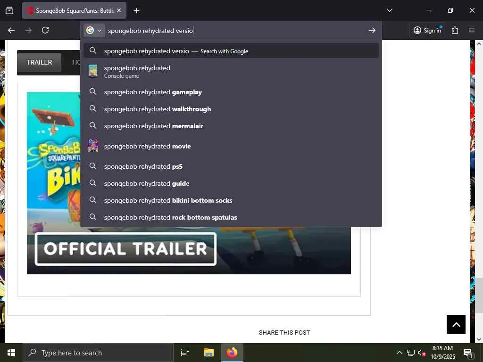The image size is (483, 362).
Task: Click the movie suggestion thumbnail image
Action: (93, 146)
